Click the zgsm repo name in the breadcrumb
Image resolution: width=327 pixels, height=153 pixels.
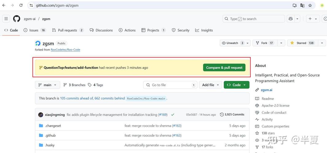(46, 19)
